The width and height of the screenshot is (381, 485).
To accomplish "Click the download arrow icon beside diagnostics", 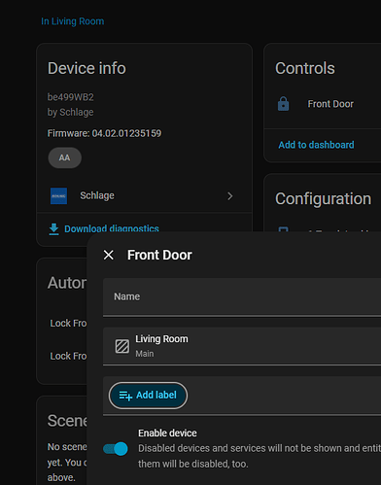I will [x=53, y=229].
